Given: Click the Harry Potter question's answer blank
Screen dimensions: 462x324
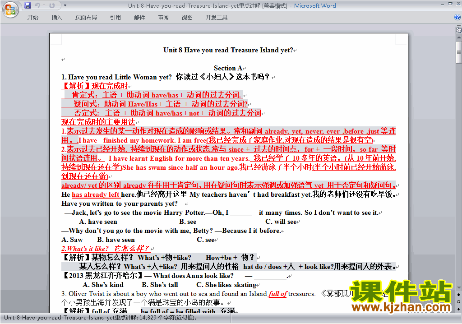Looking at the screenshot, I should [241, 213].
